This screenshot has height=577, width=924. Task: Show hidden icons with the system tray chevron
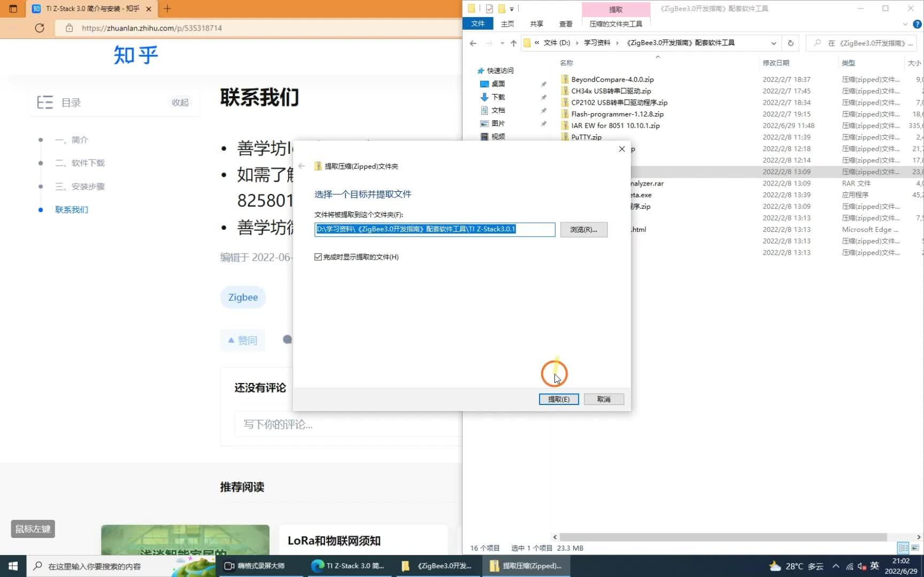[x=836, y=566]
